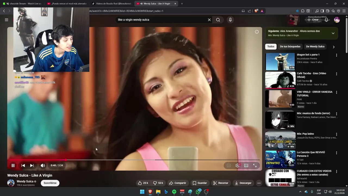Open options for VINI VINILO - ERROR VANESSA
Viewport: 348px width, 196px height.
337,93
